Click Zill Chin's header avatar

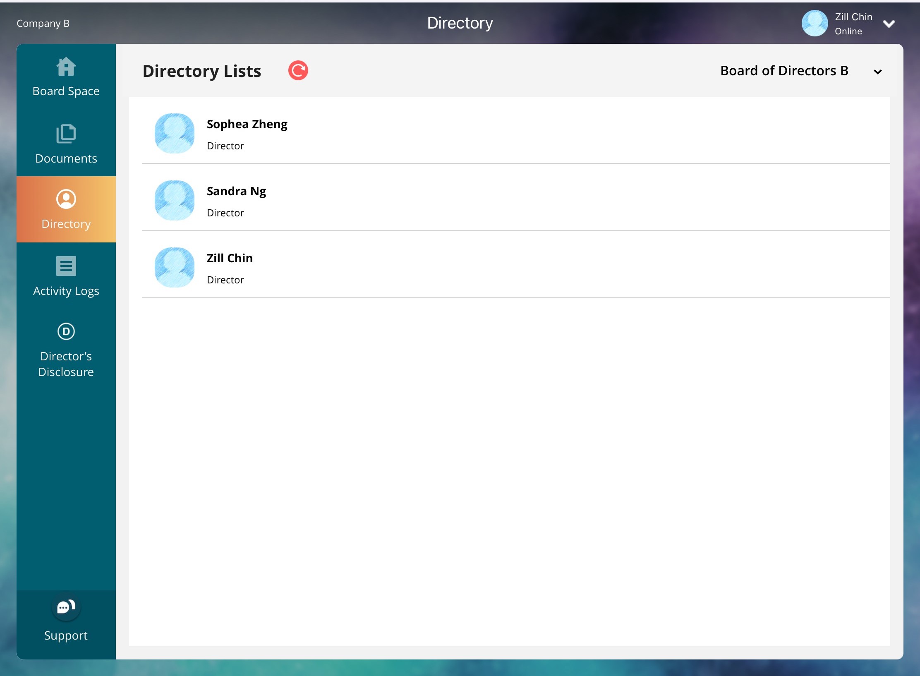815,23
